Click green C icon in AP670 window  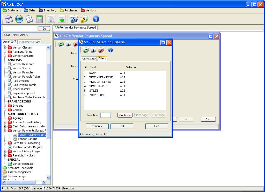[x=61, y=44]
